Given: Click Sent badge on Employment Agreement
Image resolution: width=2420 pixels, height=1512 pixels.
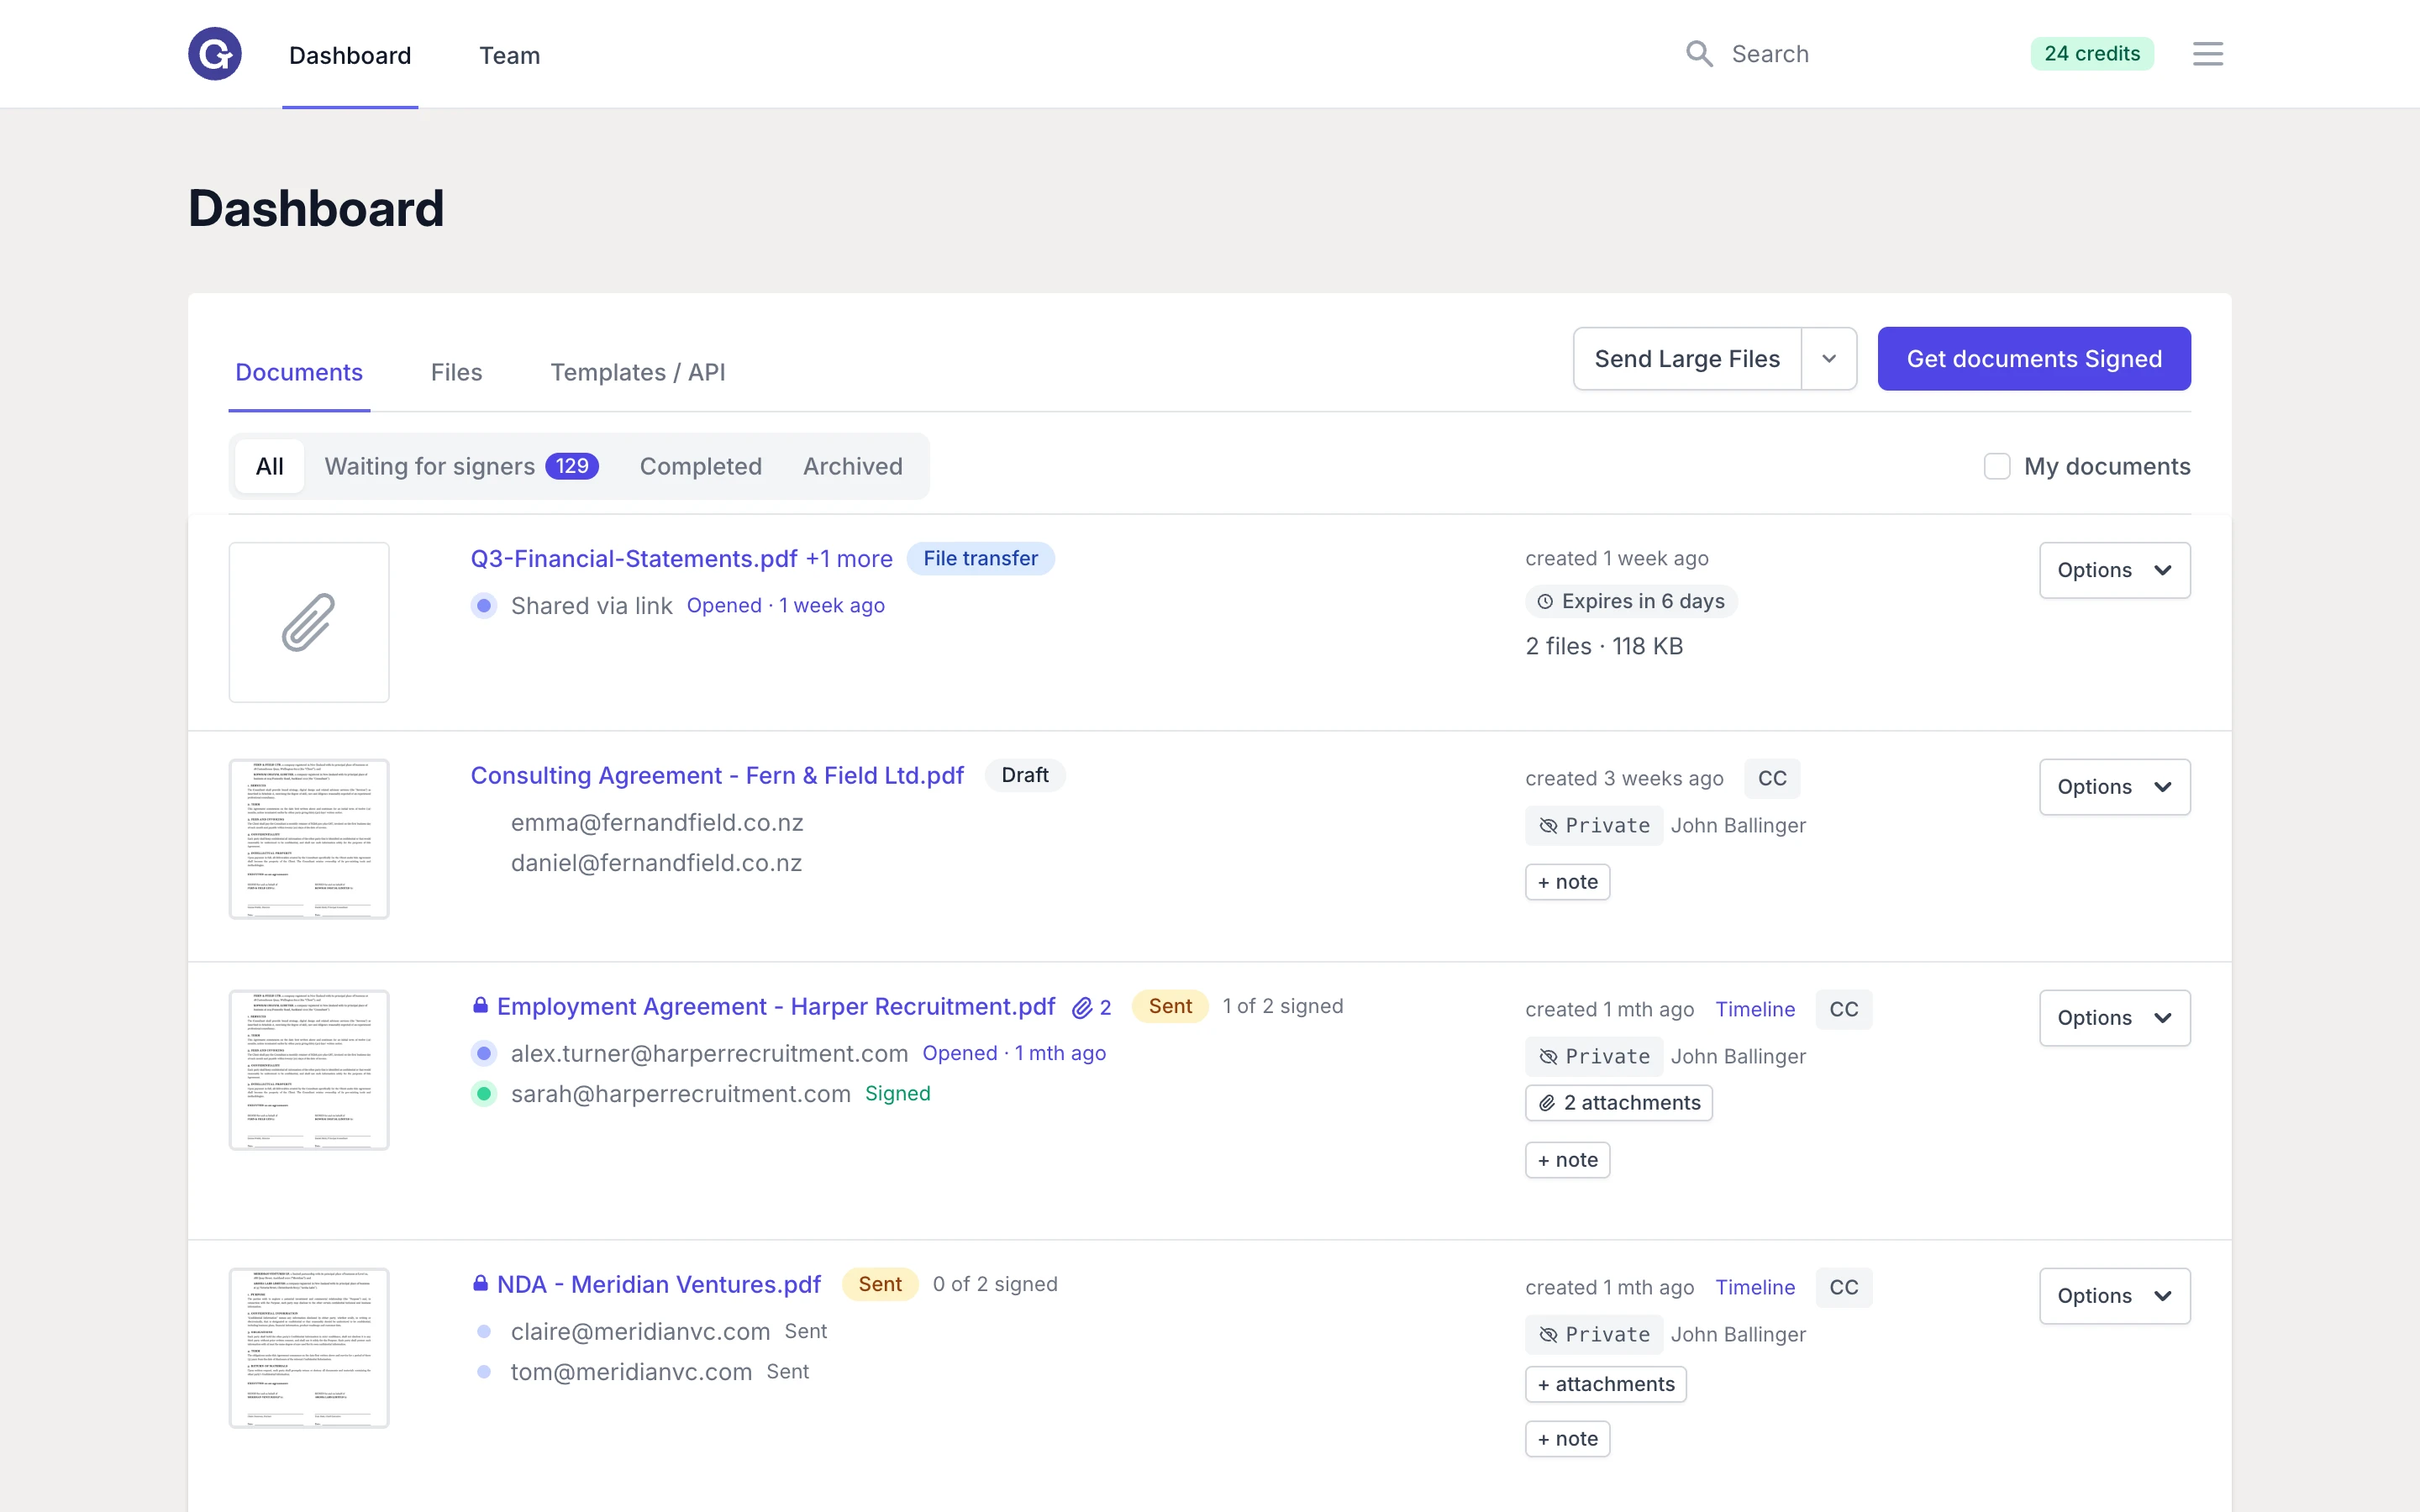Looking at the screenshot, I should click(1170, 1006).
